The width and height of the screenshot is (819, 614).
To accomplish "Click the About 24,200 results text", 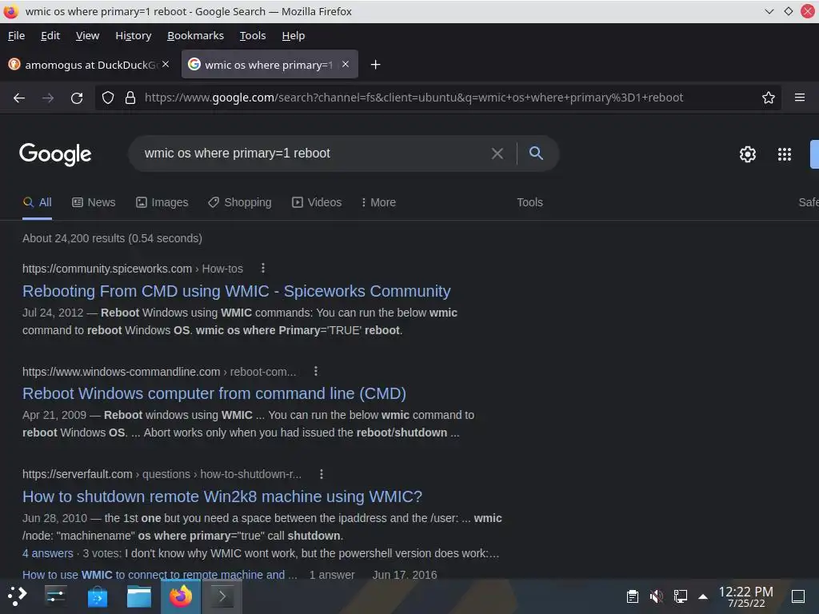I will (x=112, y=238).
